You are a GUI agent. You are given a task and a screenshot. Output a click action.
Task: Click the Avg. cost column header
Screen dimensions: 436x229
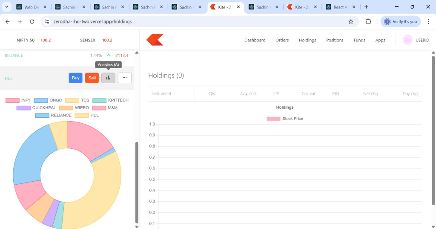(248, 94)
